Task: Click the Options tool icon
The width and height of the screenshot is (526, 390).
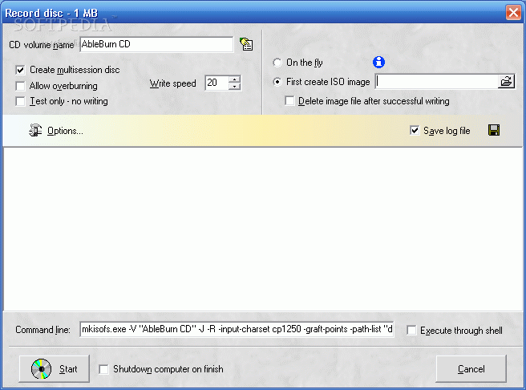Action: [x=35, y=130]
